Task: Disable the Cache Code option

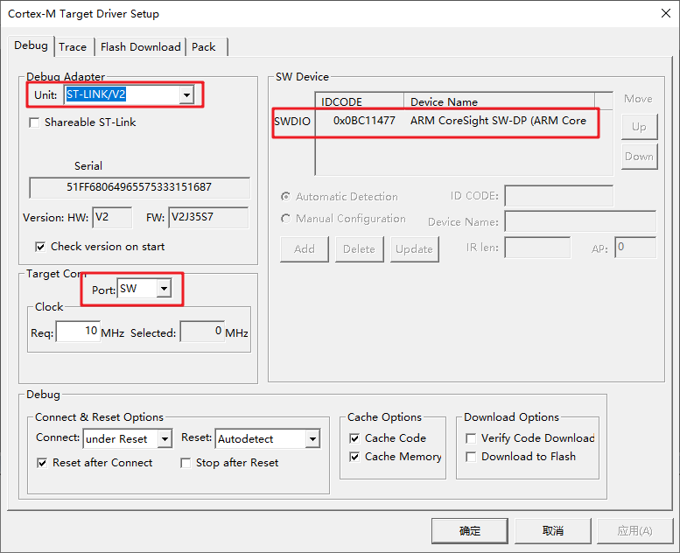Action: tap(354, 438)
